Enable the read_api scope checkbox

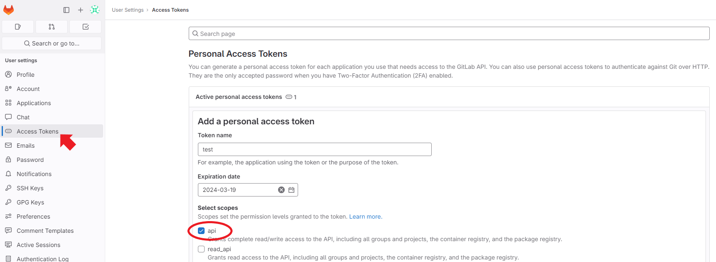click(201, 249)
